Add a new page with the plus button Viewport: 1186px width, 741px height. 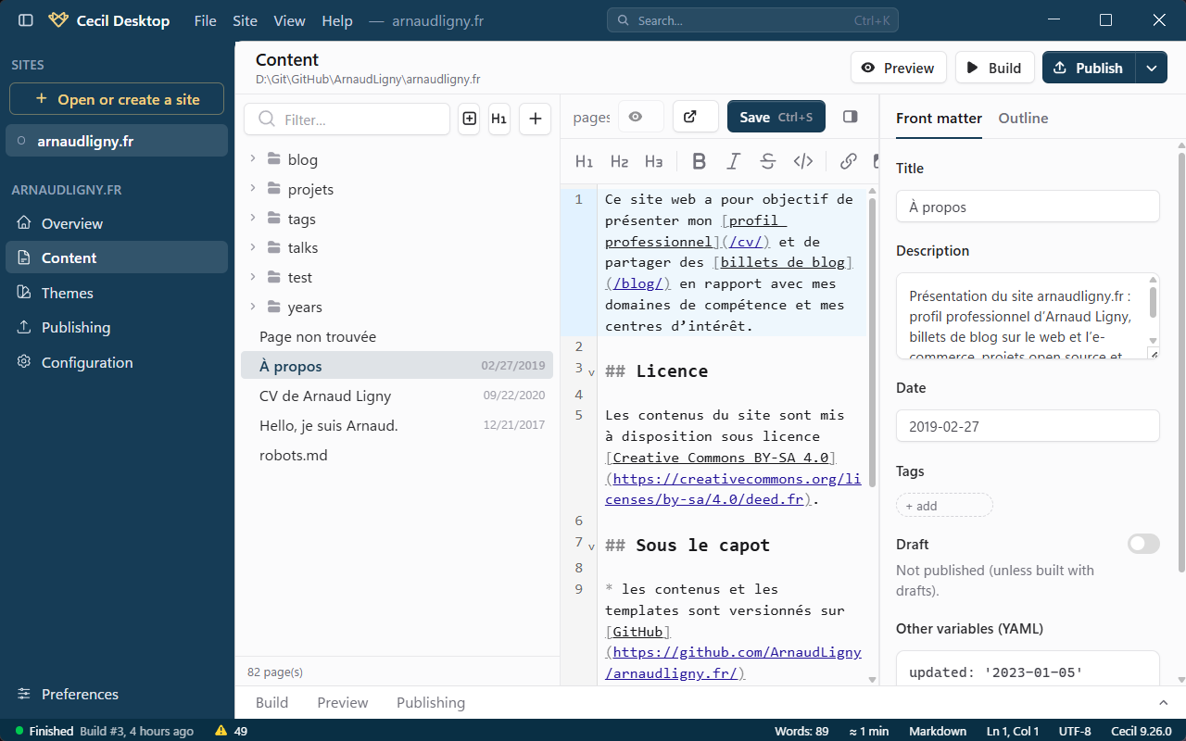coord(536,119)
